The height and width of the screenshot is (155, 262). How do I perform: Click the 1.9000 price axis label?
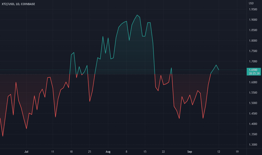(253, 20)
